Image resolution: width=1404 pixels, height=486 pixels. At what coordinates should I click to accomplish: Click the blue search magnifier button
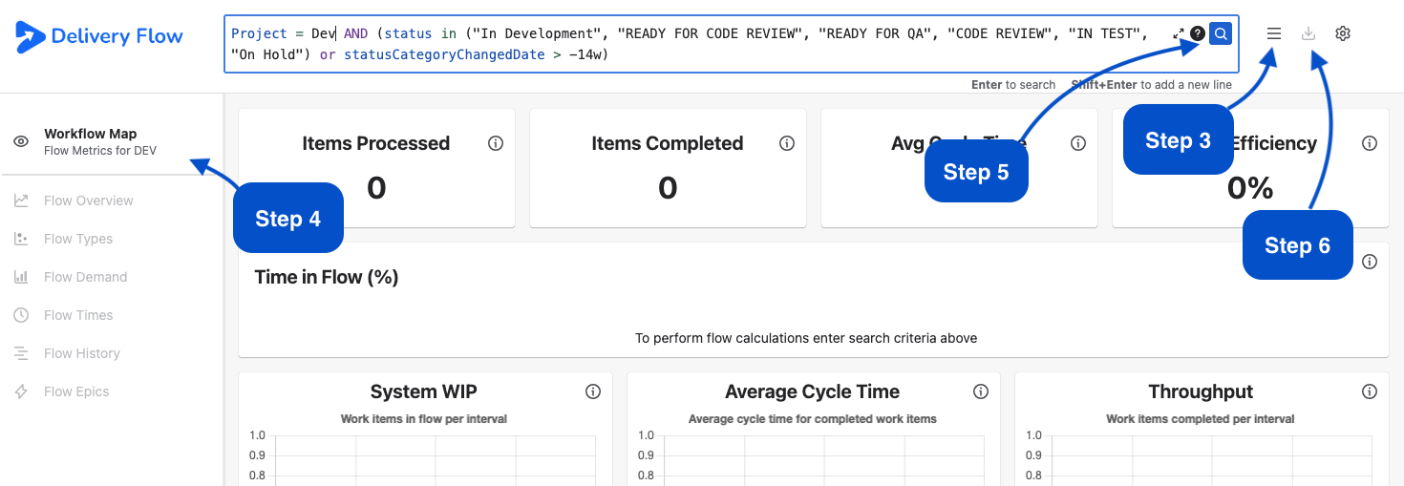point(1220,34)
